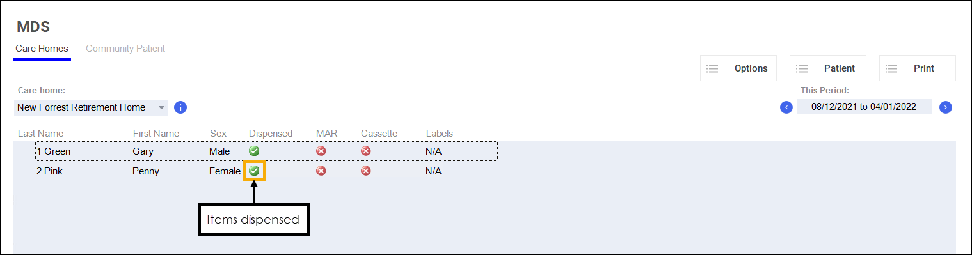Select the 2 Pink patient row
The height and width of the screenshot is (255, 972).
coord(266,171)
